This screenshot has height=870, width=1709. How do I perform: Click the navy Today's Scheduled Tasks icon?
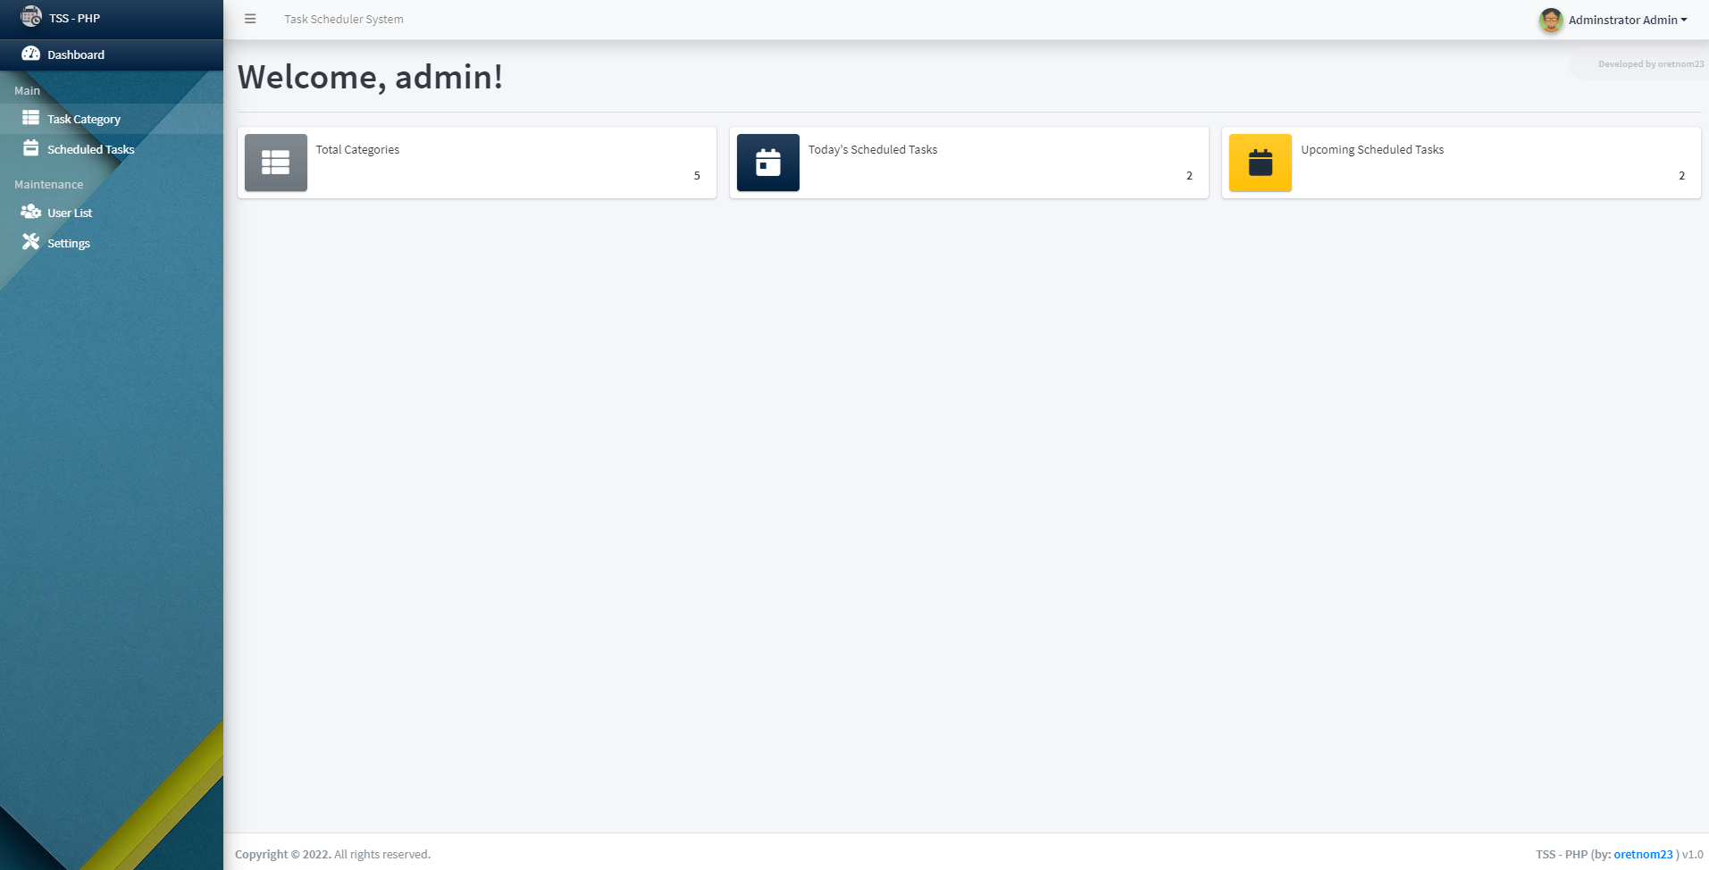click(x=768, y=163)
